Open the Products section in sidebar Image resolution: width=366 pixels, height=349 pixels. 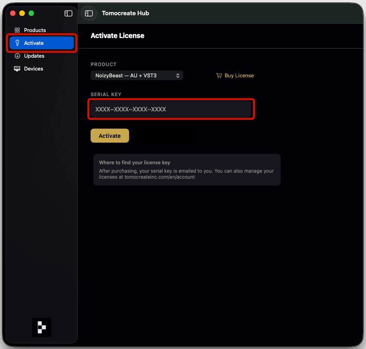(x=42, y=30)
